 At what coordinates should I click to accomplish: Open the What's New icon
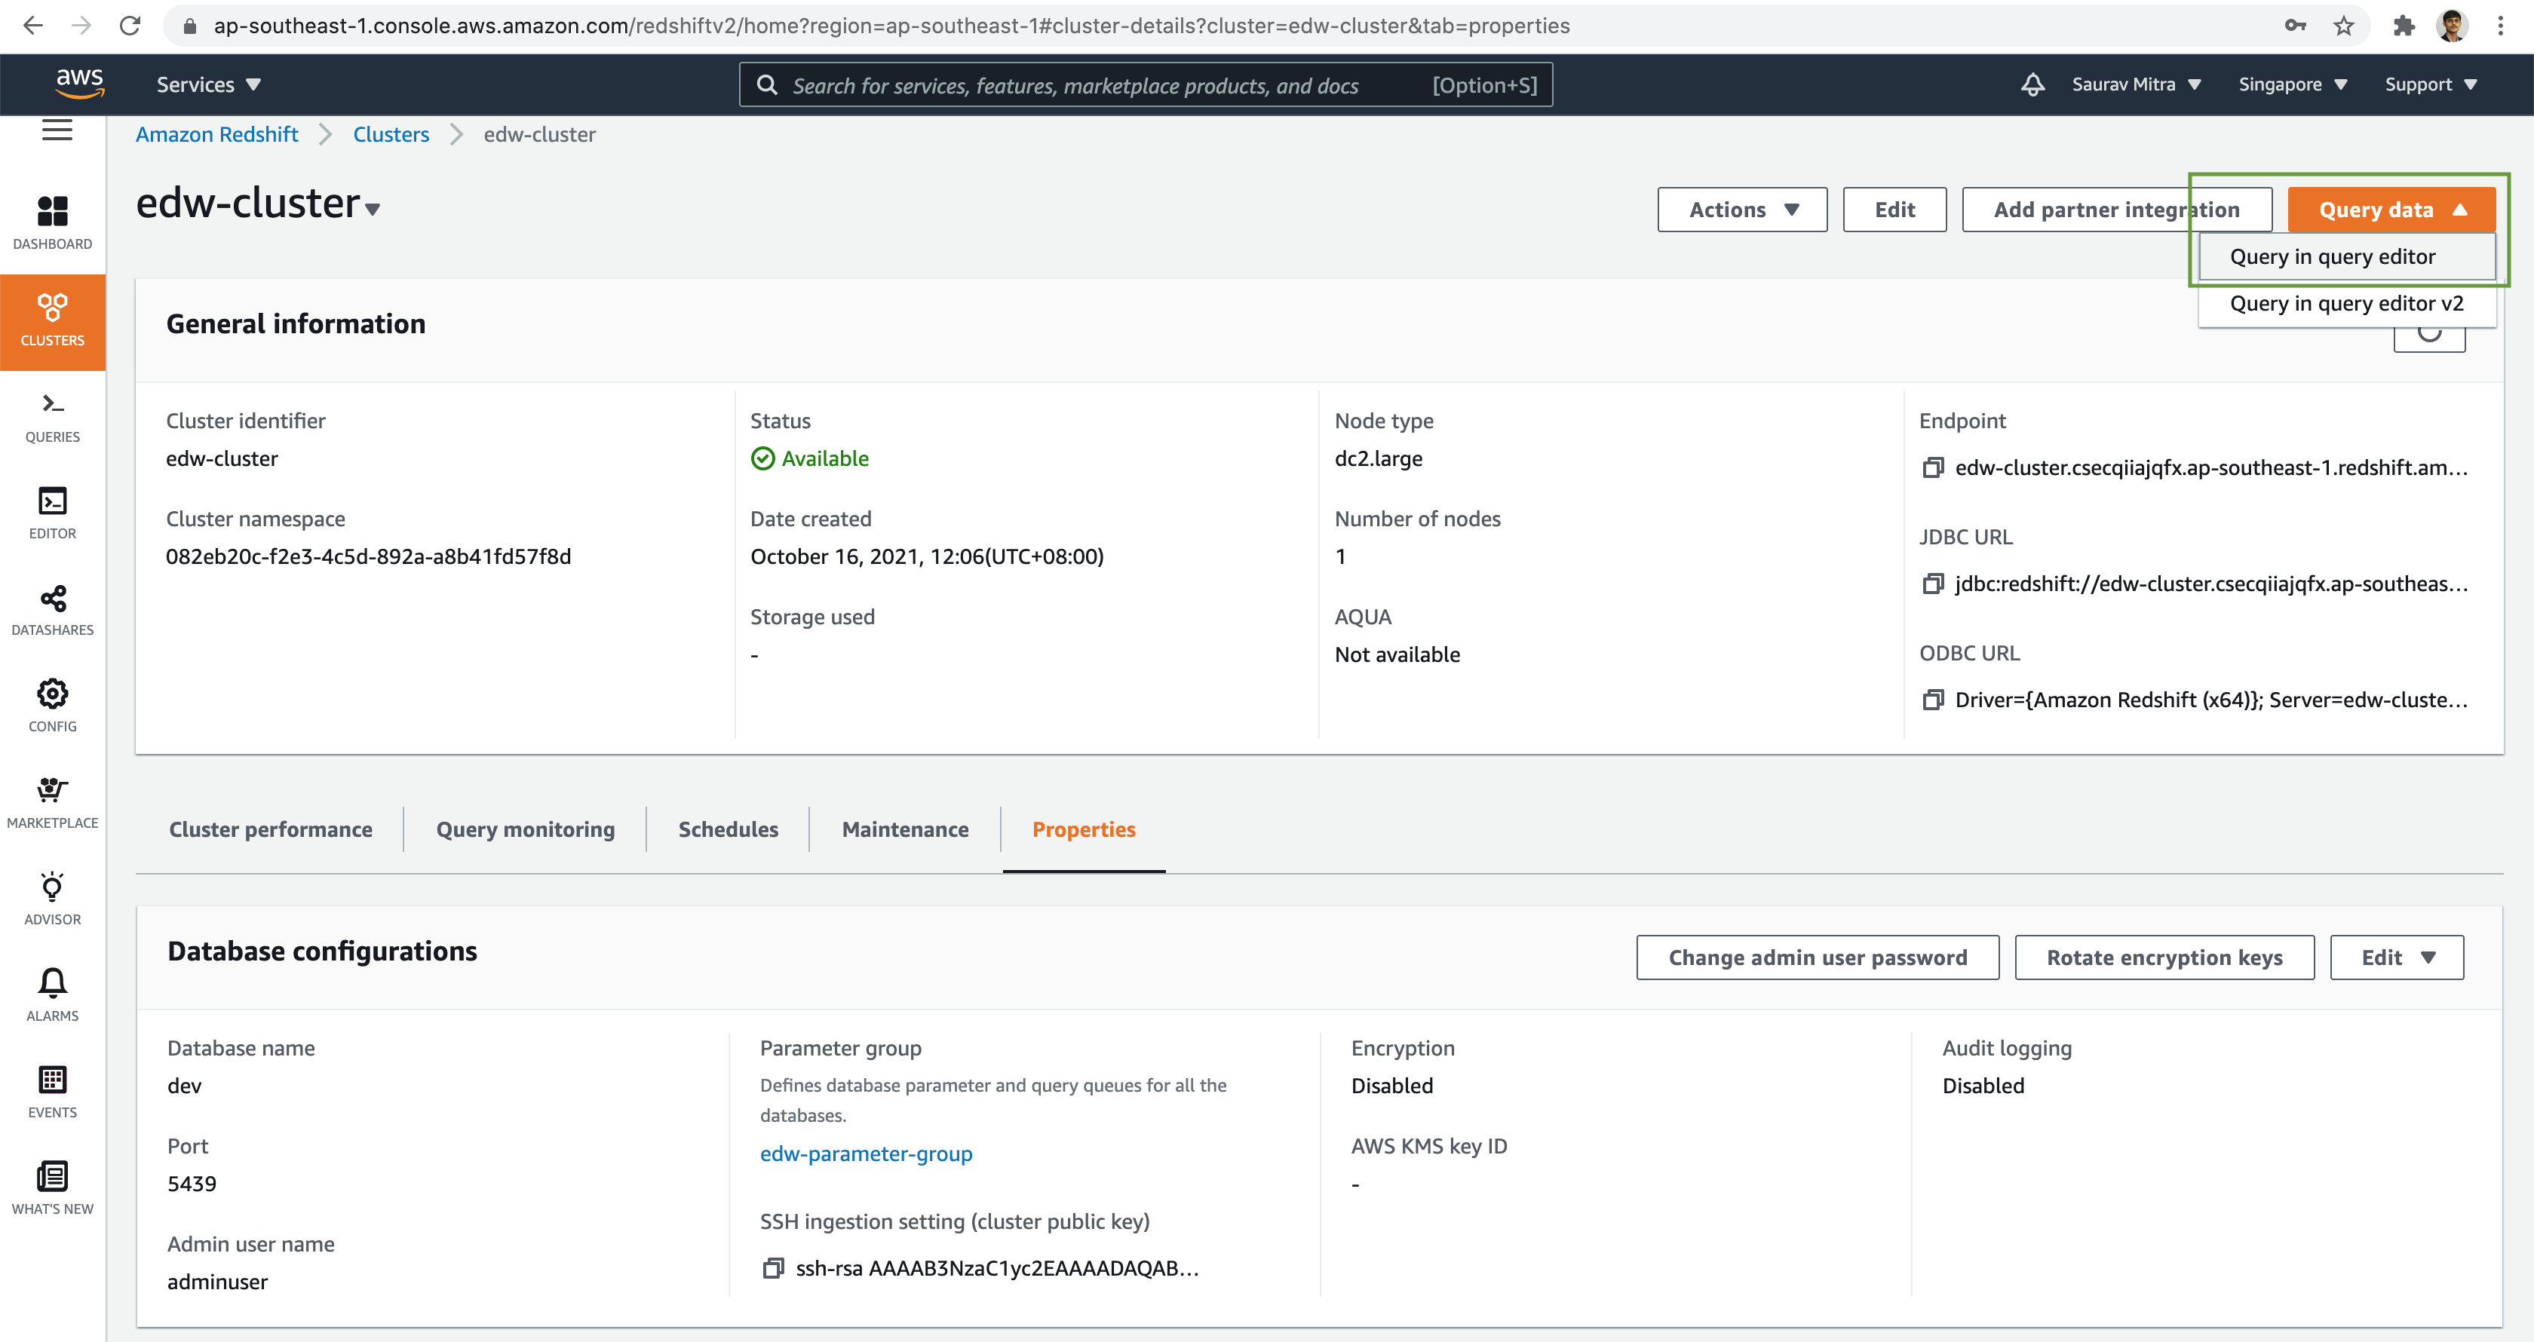(52, 1187)
